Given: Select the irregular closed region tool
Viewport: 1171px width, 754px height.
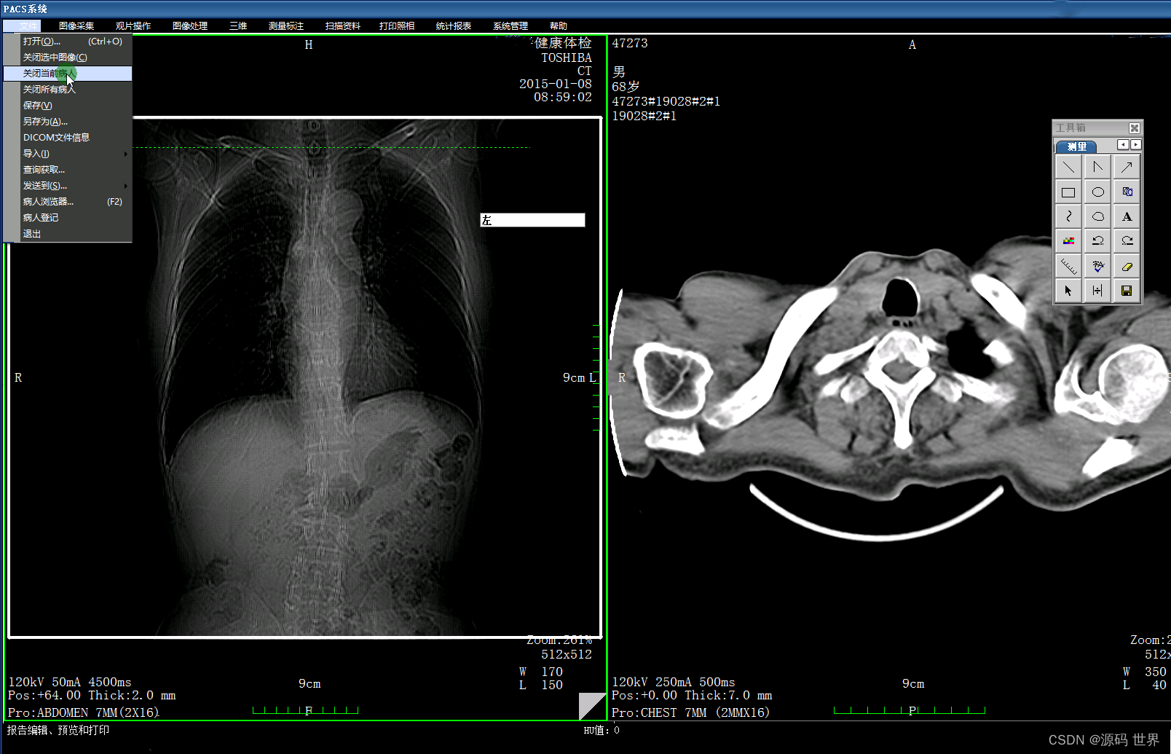Looking at the screenshot, I should click(1097, 216).
